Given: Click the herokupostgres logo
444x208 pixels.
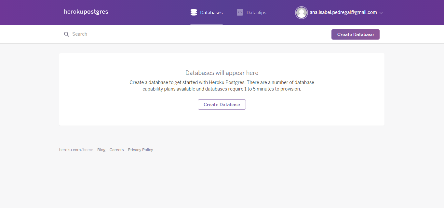Looking at the screenshot, I should tap(86, 12).
